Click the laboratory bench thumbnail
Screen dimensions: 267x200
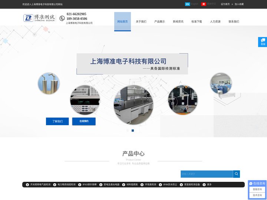133,105
